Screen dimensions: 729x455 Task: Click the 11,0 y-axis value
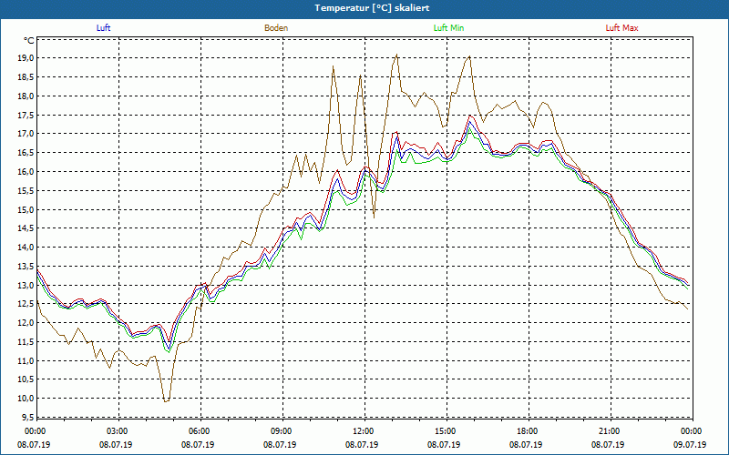coord(26,360)
